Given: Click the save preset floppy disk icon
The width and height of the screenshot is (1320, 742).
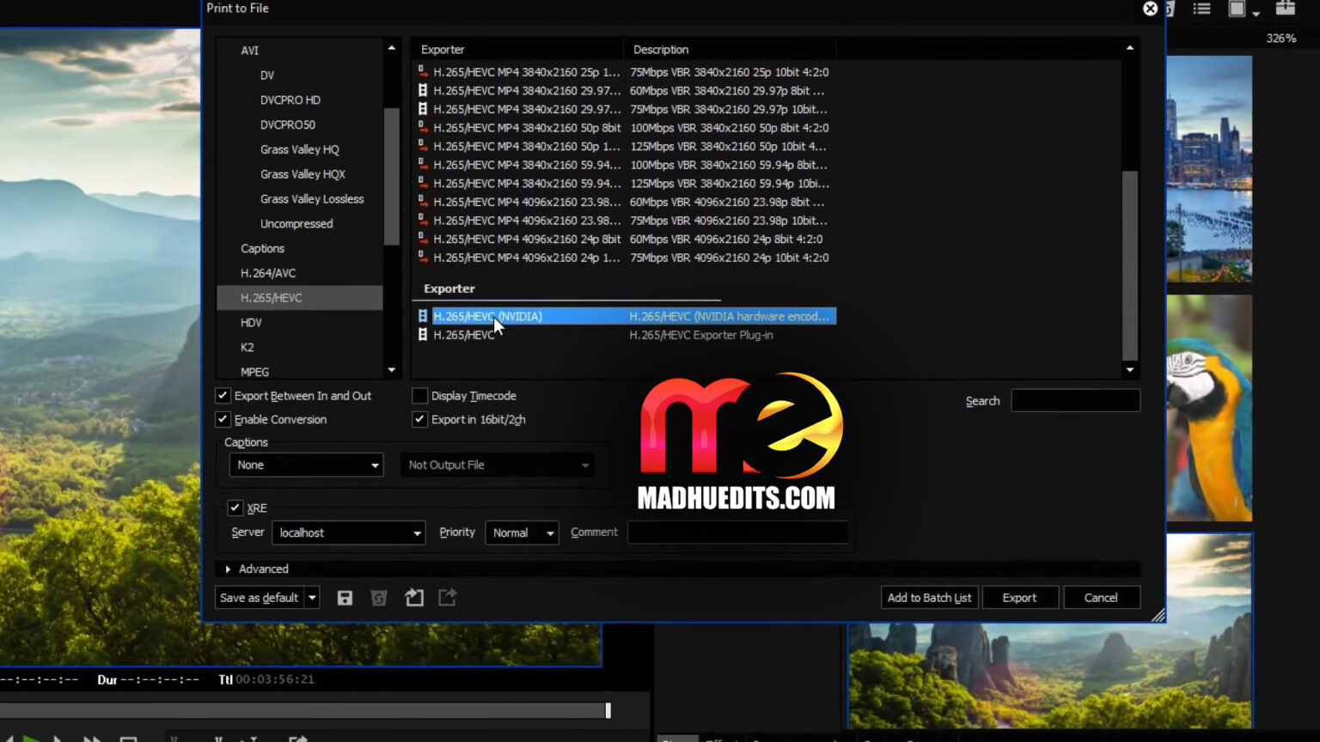Looking at the screenshot, I should [345, 597].
